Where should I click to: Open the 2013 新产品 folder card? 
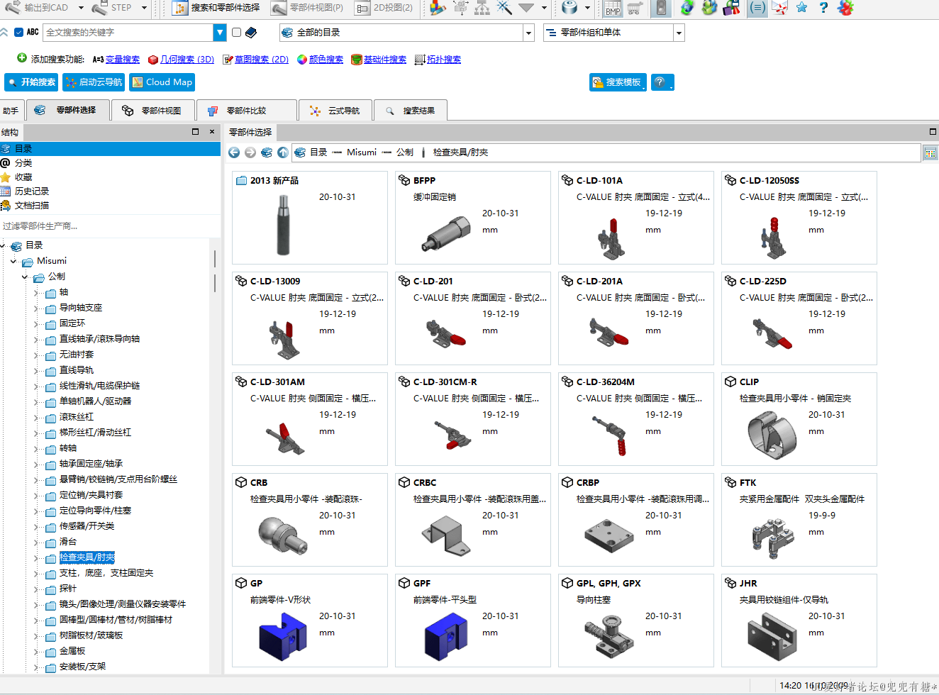pos(310,217)
